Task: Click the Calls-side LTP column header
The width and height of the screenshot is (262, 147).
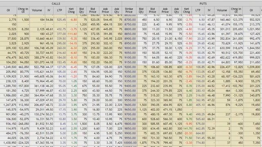Action: pos(59,10)
